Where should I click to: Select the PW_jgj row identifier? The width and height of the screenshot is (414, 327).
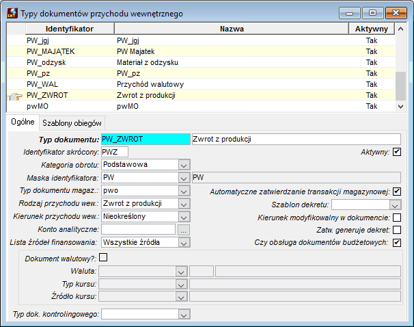[x=38, y=40]
